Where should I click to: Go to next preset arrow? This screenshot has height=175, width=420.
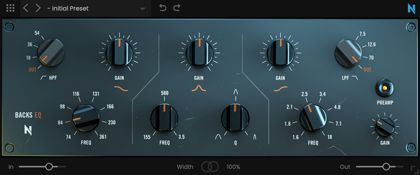pyautogui.click(x=38, y=8)
